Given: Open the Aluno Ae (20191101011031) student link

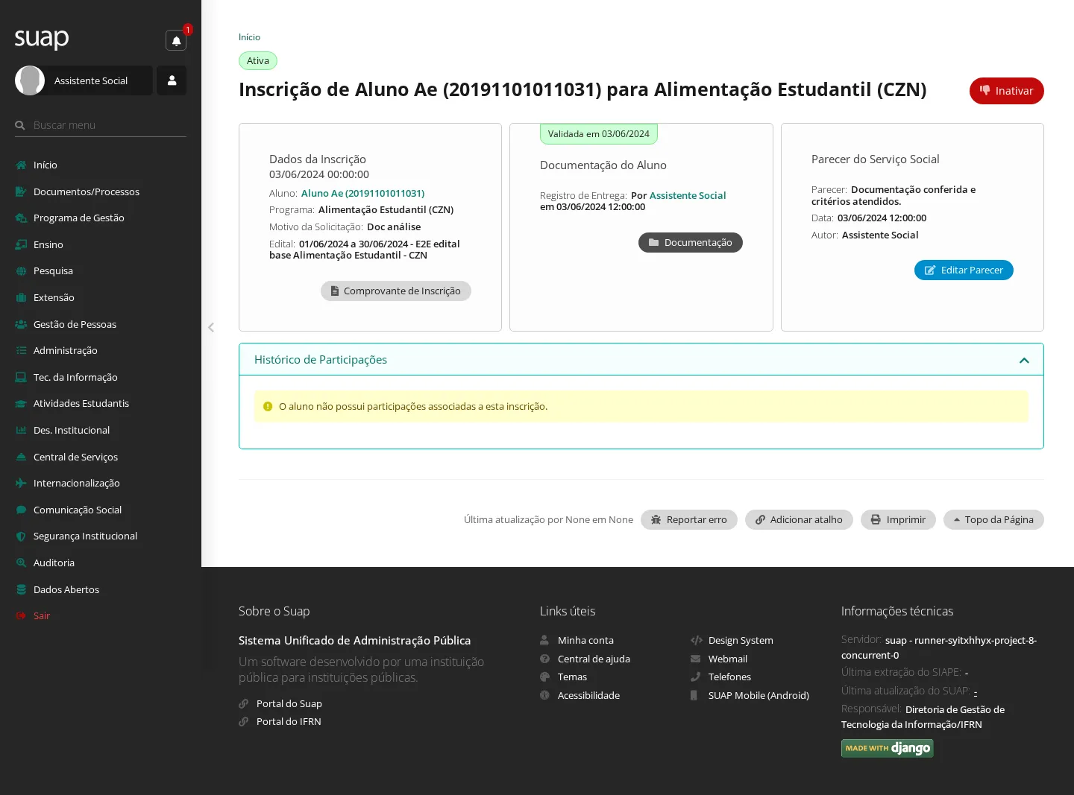Looking at the screenshot, I should 362,193.
